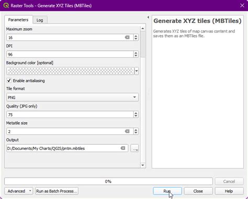Clear the Maximum zoom value

(127, 38)
